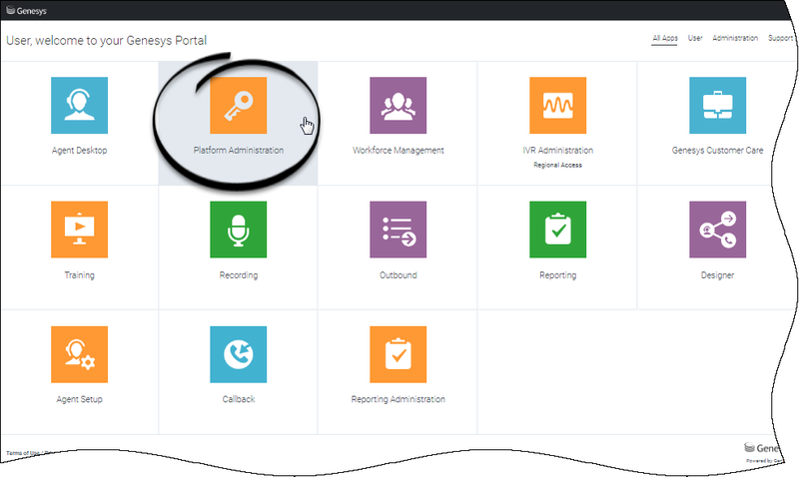Screen dimensions: 799x477
Task: Open Workforce Management people icon
Action: pyautogui.click(x=398, y=105)
